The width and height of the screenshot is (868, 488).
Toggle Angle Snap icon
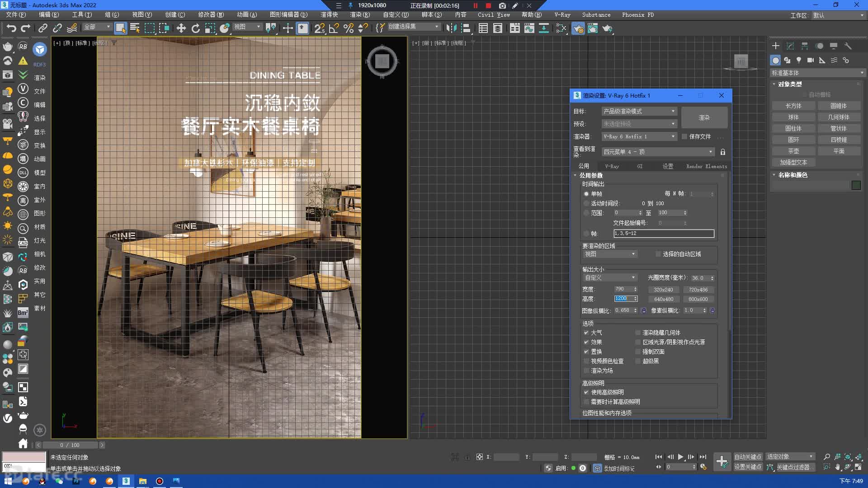334,28
